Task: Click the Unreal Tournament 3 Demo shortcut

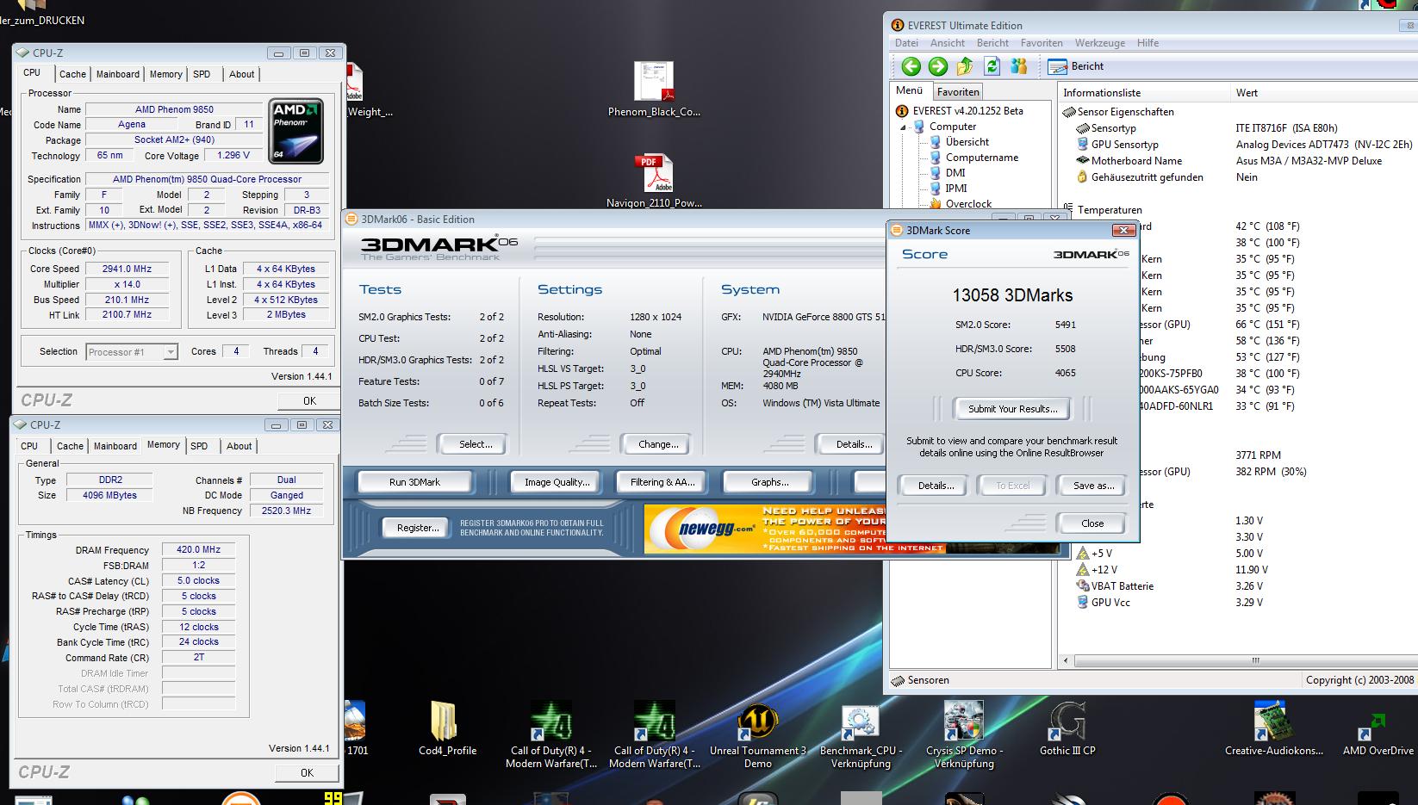Action: coord(758,734)
